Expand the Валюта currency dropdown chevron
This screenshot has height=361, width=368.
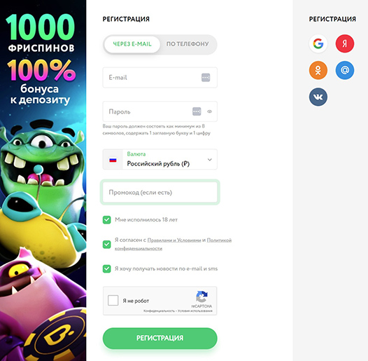(x=210, y=159)
